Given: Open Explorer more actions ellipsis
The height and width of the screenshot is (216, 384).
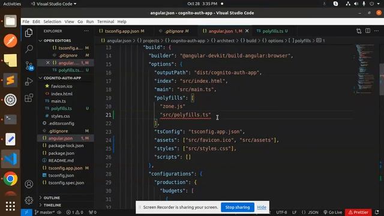Looking at the screenshot, I should click(86, 31).
